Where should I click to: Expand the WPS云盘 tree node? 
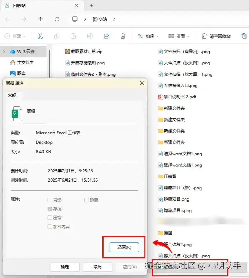point(4,52)
